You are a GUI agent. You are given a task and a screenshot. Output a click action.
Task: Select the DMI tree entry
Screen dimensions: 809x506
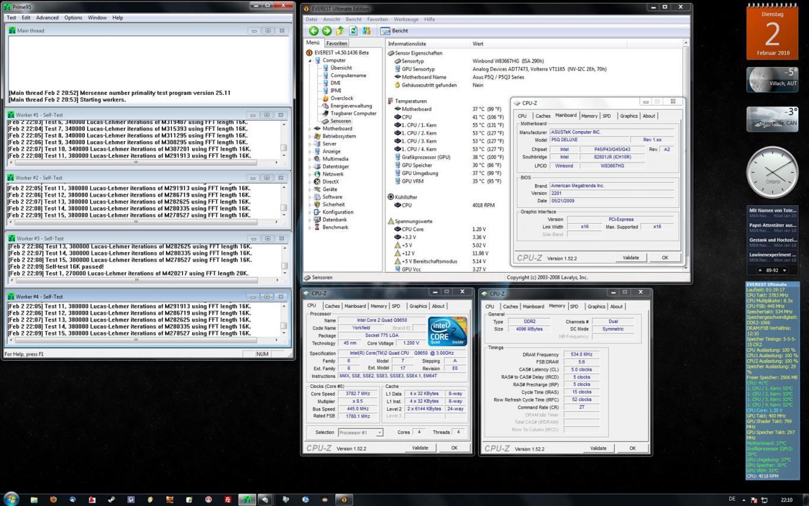tap(335, 83)
